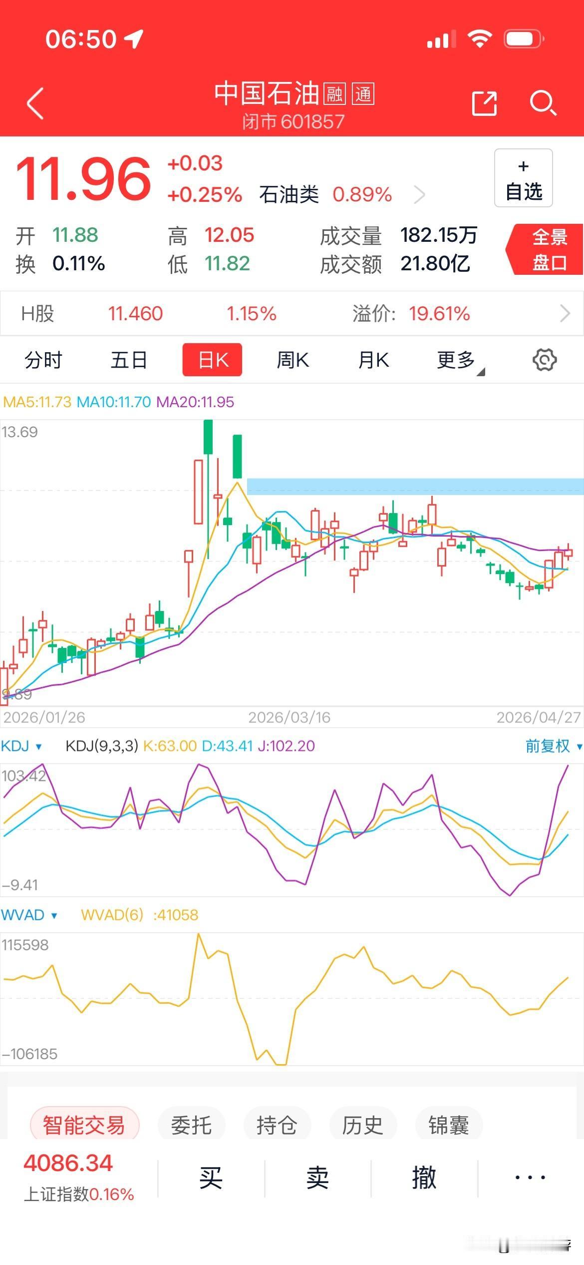Screen dimensions: 584x1265
Task: Tap the 2026/04/27 date label
Action: [539, 717]
